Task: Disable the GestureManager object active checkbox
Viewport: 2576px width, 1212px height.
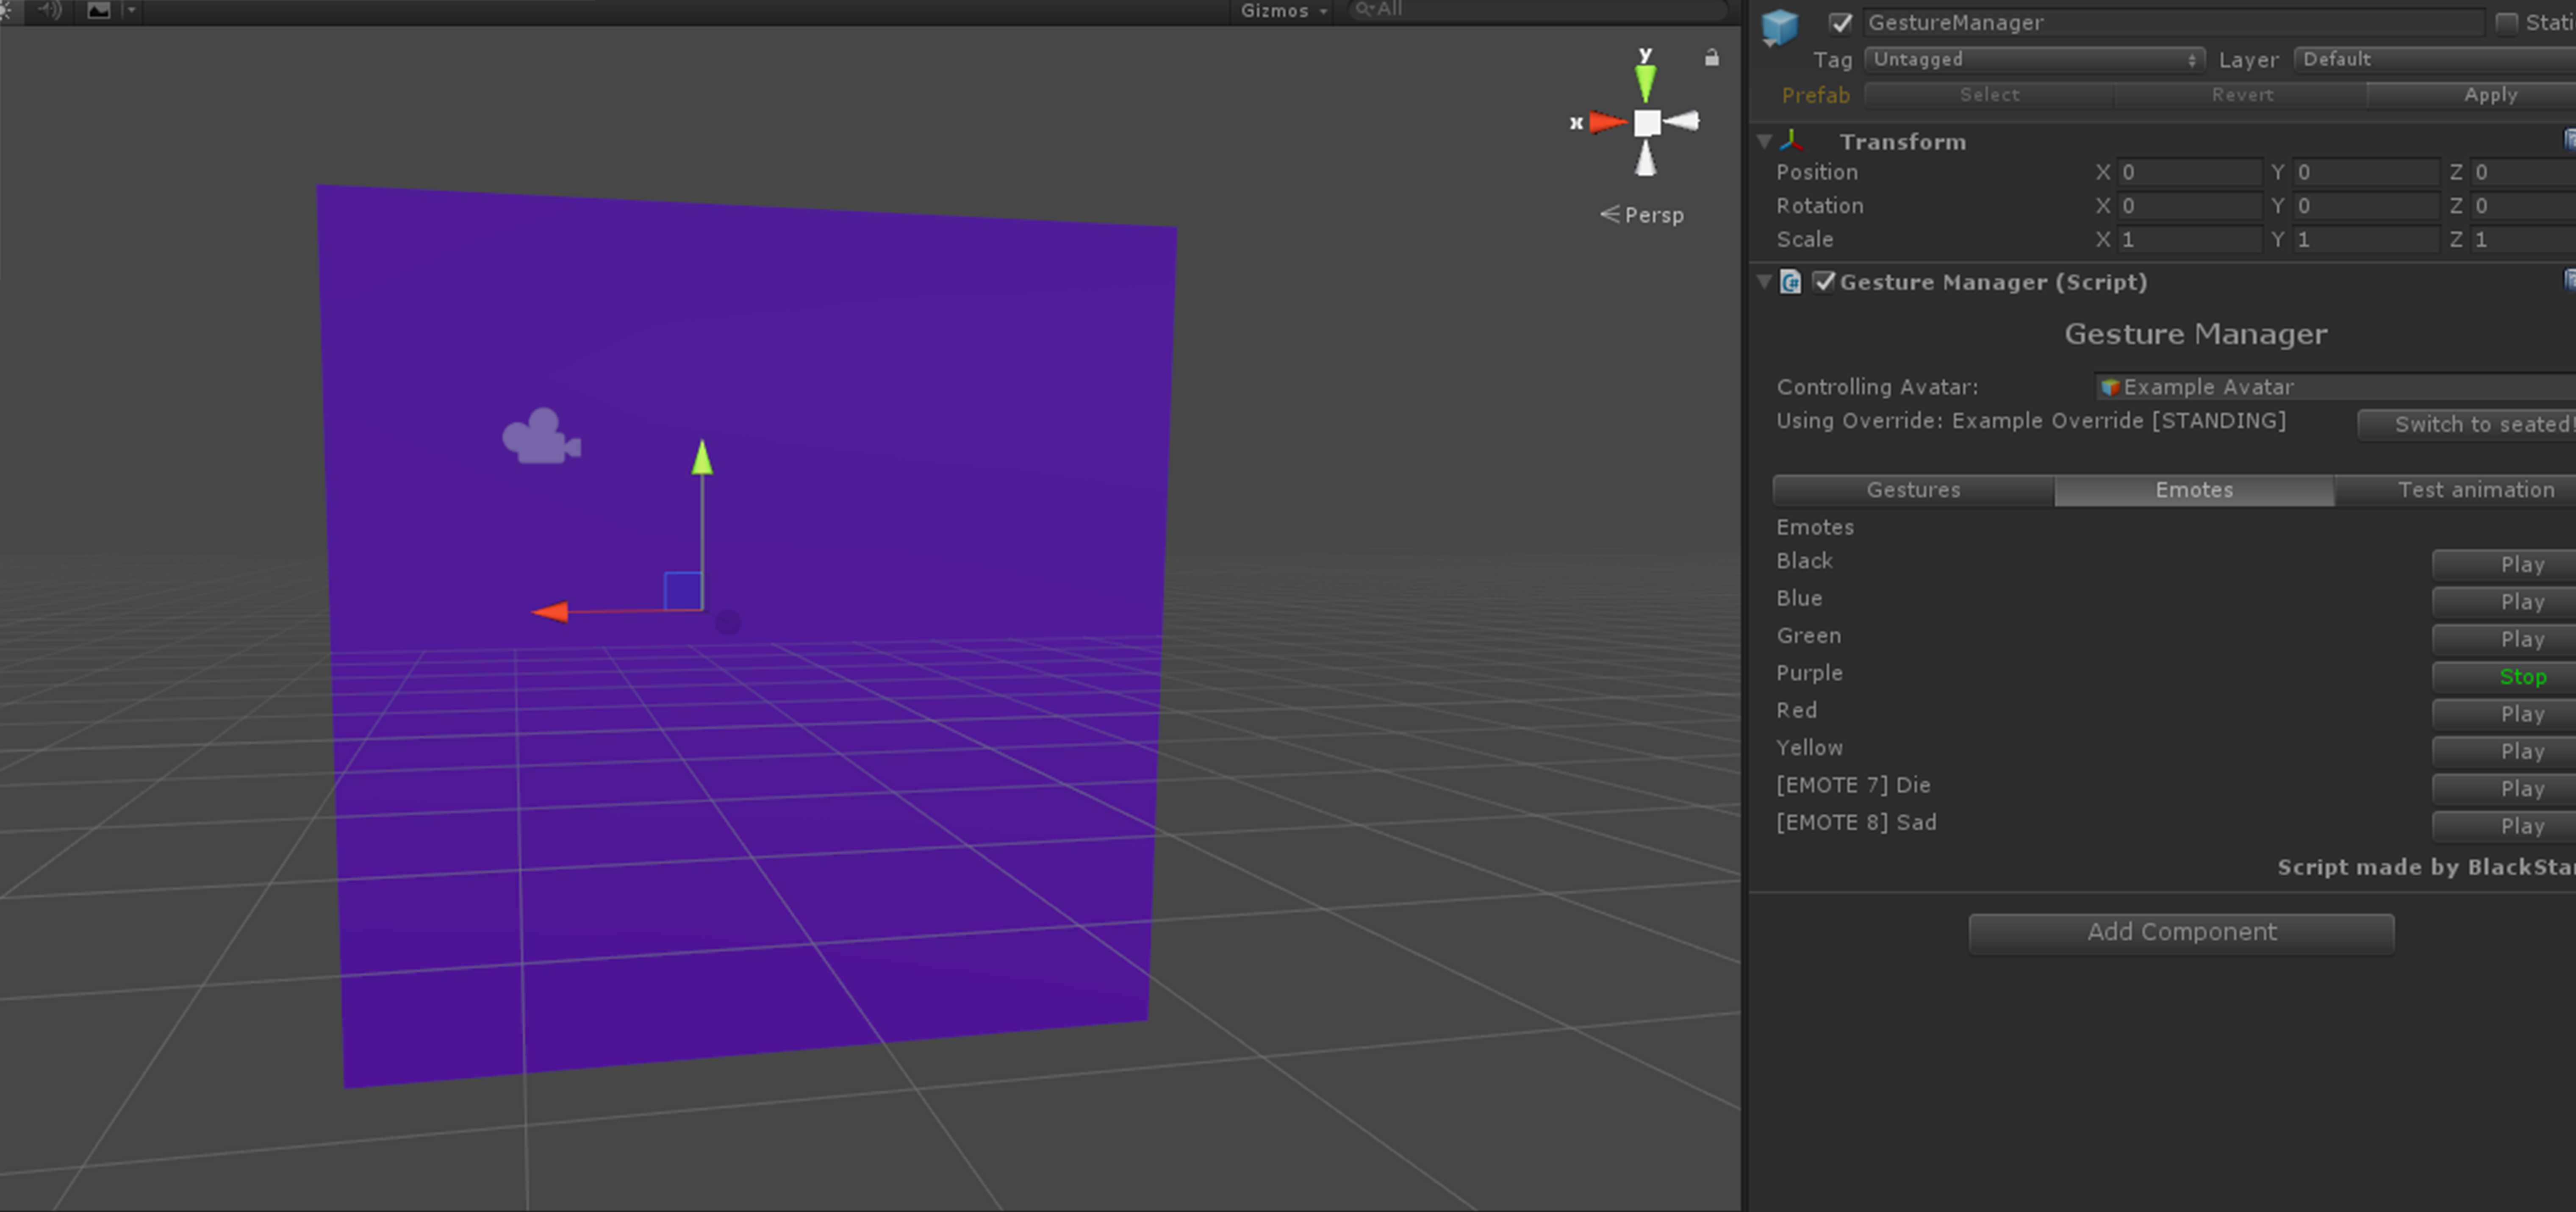Action: coord(1840,22)
